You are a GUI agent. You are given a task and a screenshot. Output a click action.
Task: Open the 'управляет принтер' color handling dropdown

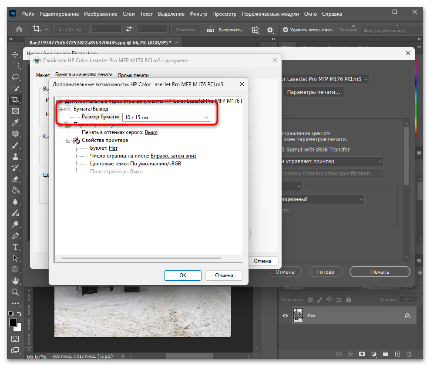click(x=332, y=161)
